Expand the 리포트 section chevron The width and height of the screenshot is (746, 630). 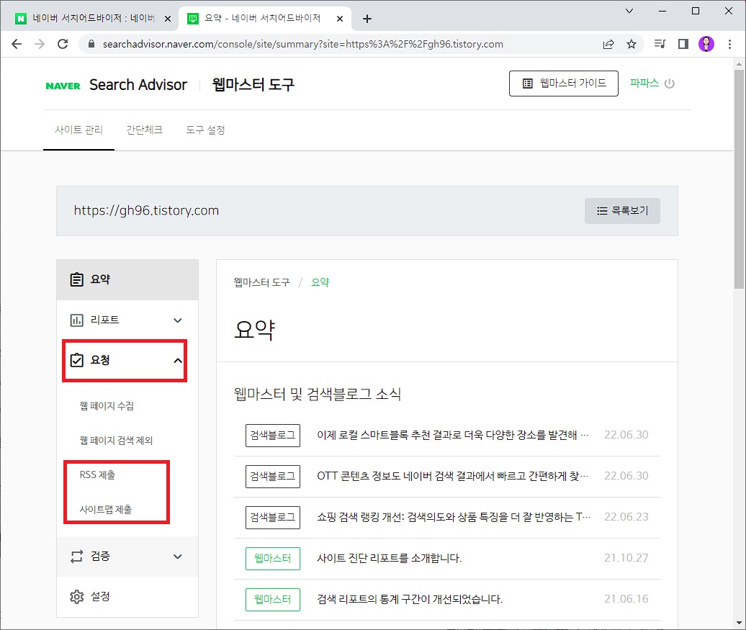pos(177,320)
